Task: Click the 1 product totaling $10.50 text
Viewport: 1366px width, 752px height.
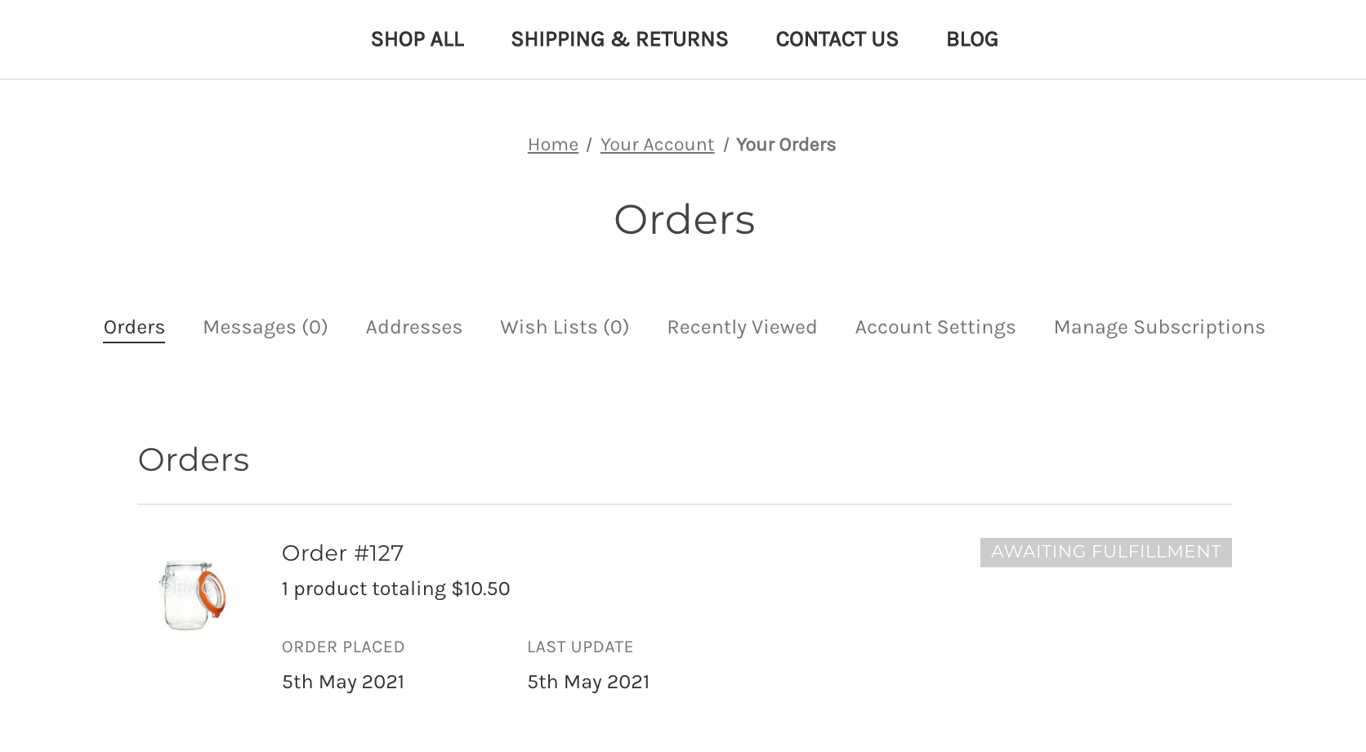Action: coord(395,589)
